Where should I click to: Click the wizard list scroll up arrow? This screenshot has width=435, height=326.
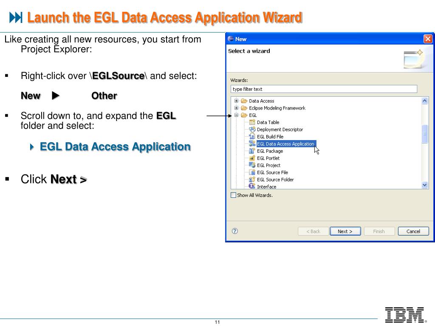pos(424,101)
